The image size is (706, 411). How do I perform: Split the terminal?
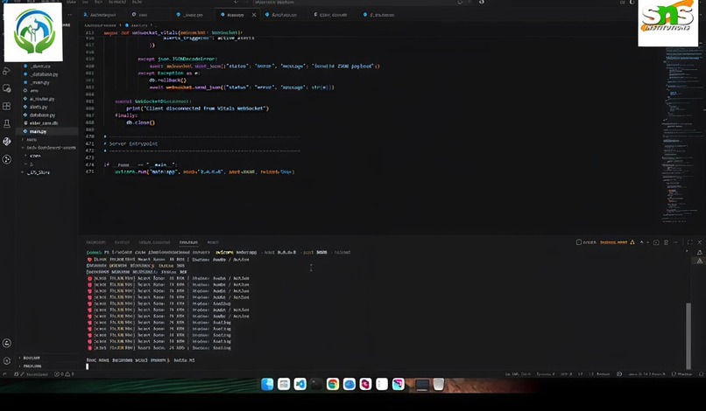click(656, 242)
